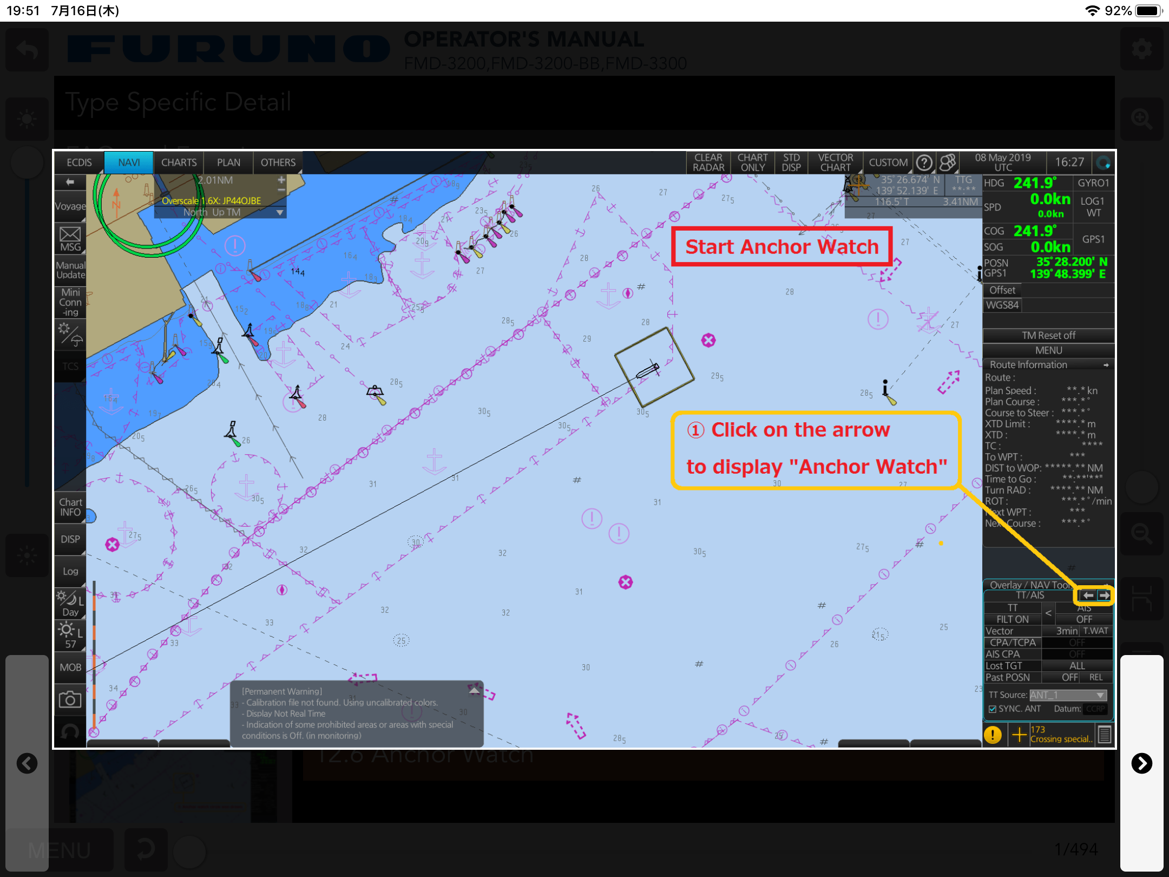Click the Day palette moon icon
This screenshot has width=1169, height=877.
click(70, 604)
